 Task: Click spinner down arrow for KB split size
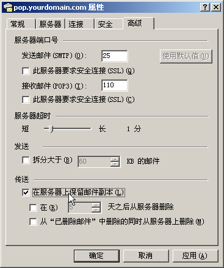pos(115,164)
